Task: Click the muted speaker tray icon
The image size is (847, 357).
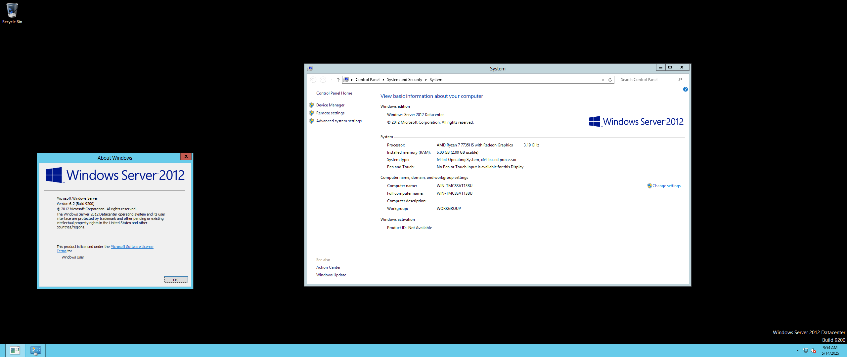Action: (814, 350)
